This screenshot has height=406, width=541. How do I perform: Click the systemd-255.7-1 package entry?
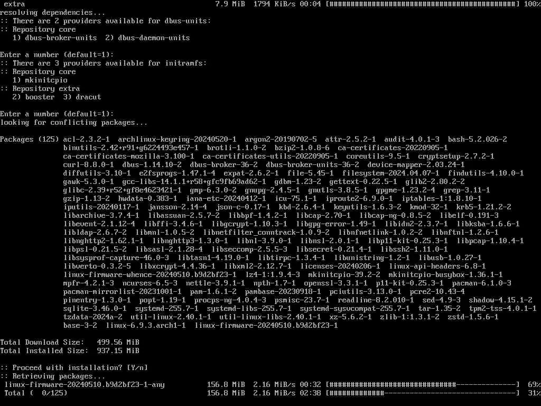166,309
